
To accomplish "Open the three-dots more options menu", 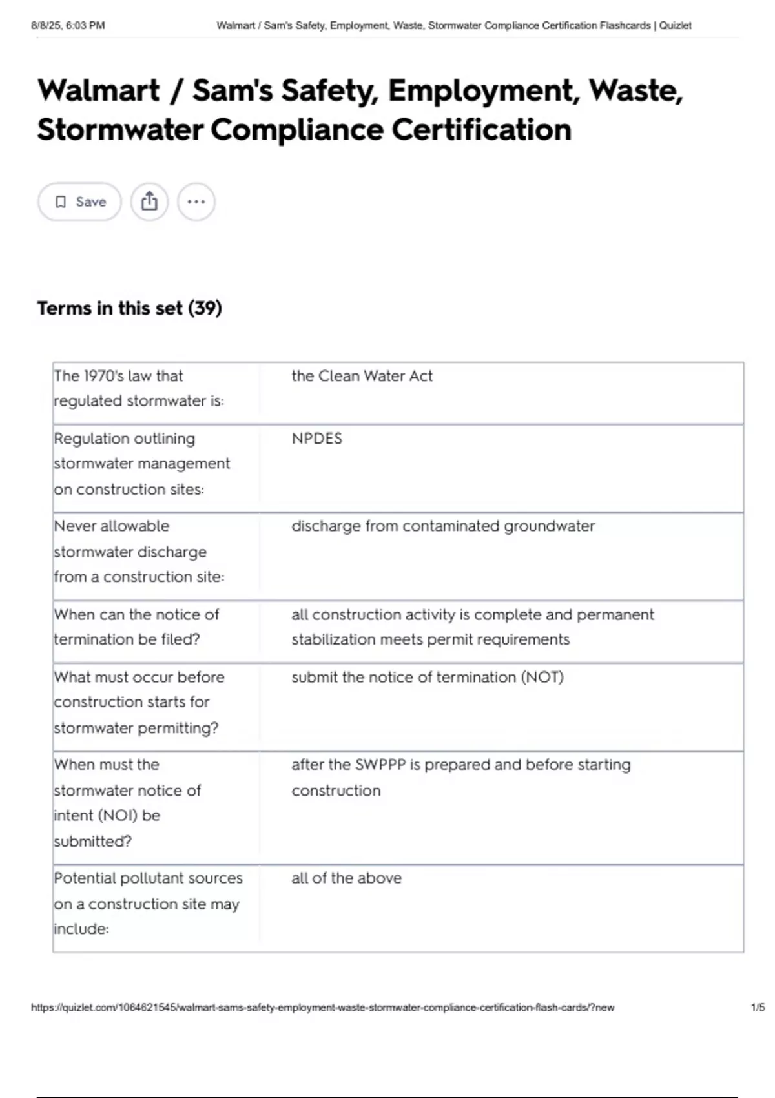I will coord(196,202).
